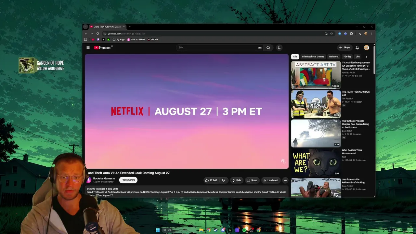This screenshot has width=416, height=234.
Task: Select the Relaterat filter chip
Action: pos(334,57)
